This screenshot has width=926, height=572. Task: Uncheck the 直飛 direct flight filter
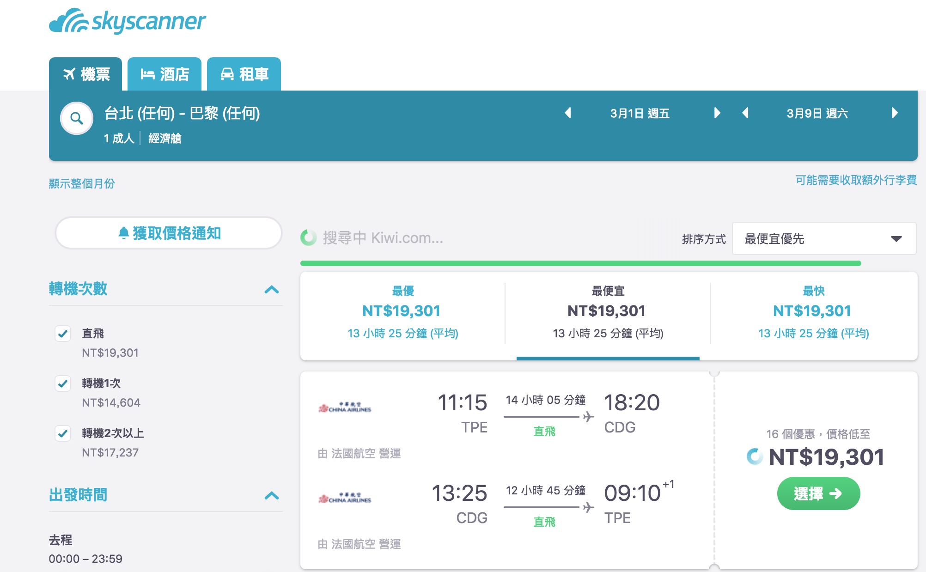63,334
